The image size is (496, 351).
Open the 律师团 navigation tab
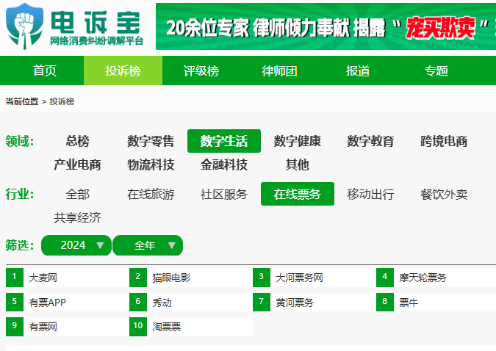(x=279, y=70)
